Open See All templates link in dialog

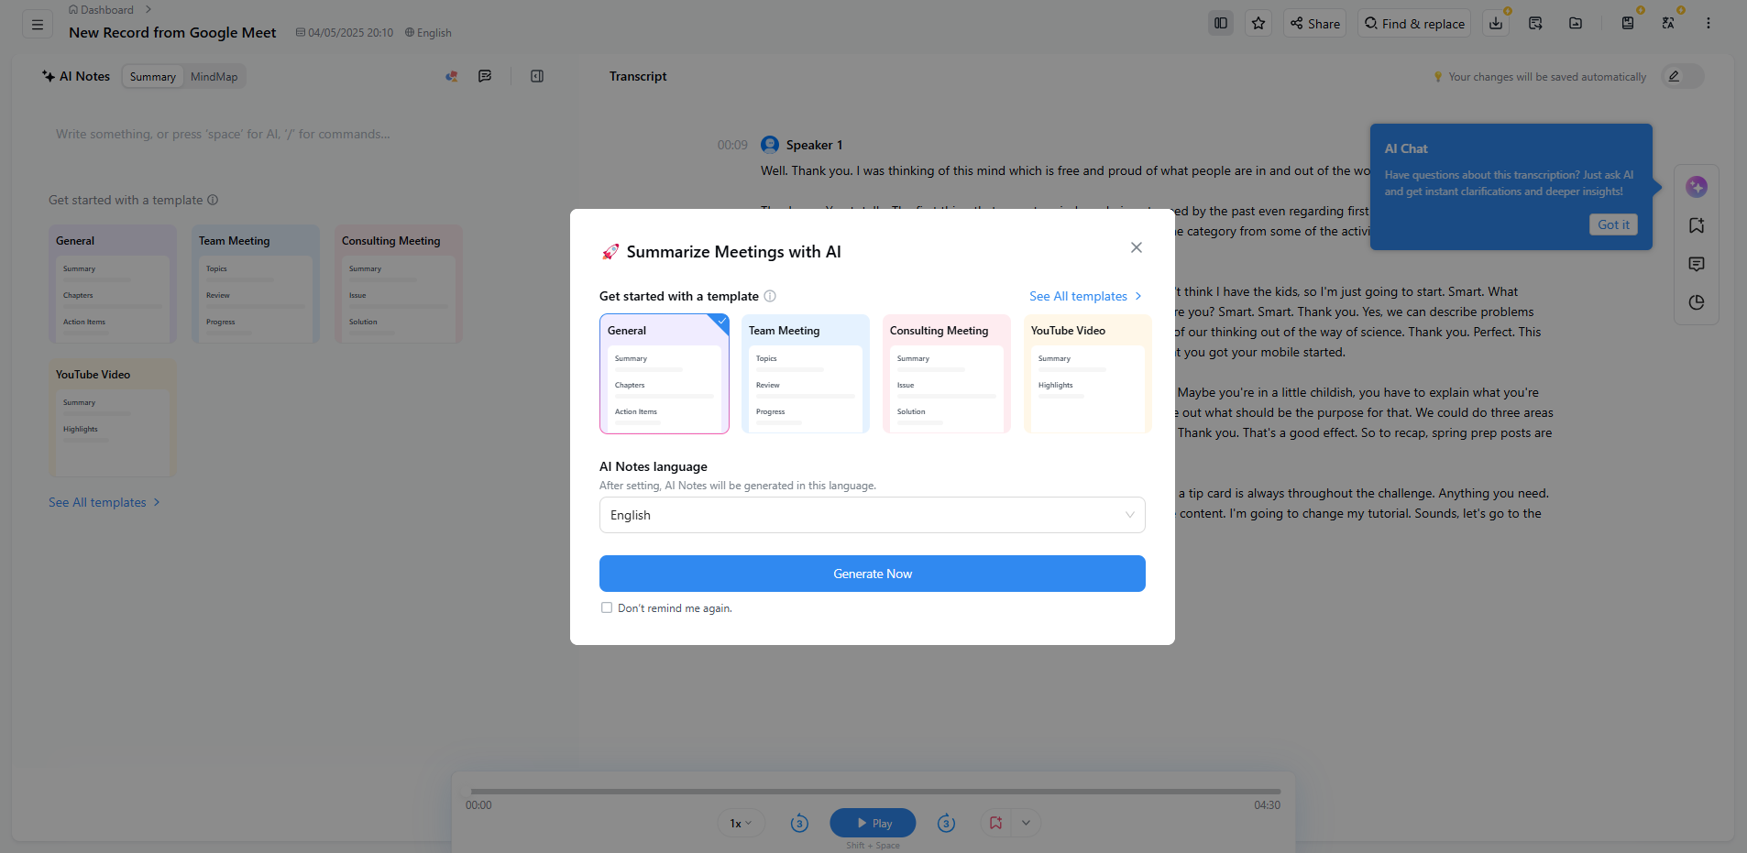click(1085, 296)
